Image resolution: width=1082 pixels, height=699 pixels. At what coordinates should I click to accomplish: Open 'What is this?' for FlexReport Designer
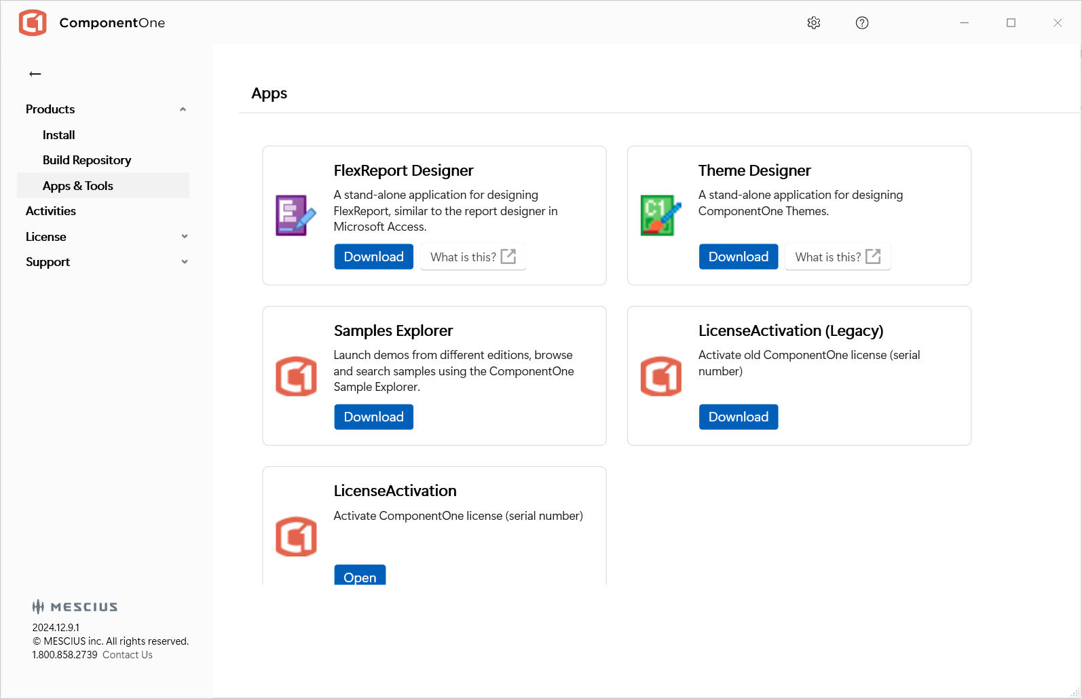coord(472,257)
